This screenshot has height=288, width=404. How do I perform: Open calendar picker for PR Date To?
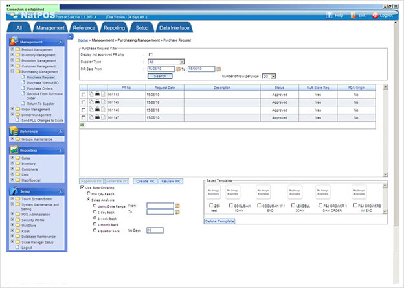[x=218, y=69]
